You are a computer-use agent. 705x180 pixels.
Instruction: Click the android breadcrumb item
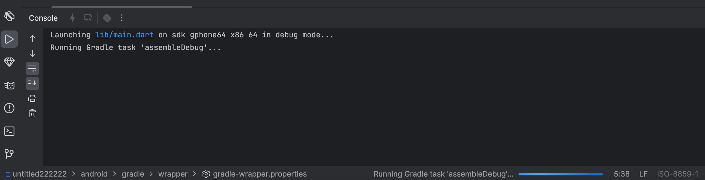click(x=94, y=174)
